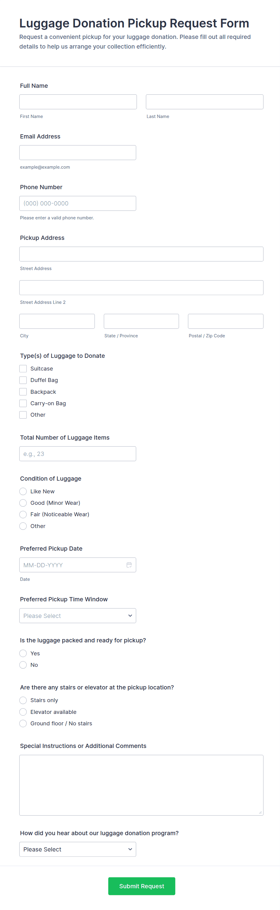The height and width of the screenshot is (910, 280).
Task: Mark luggage as ready with Yes
Action: (23, 653)
